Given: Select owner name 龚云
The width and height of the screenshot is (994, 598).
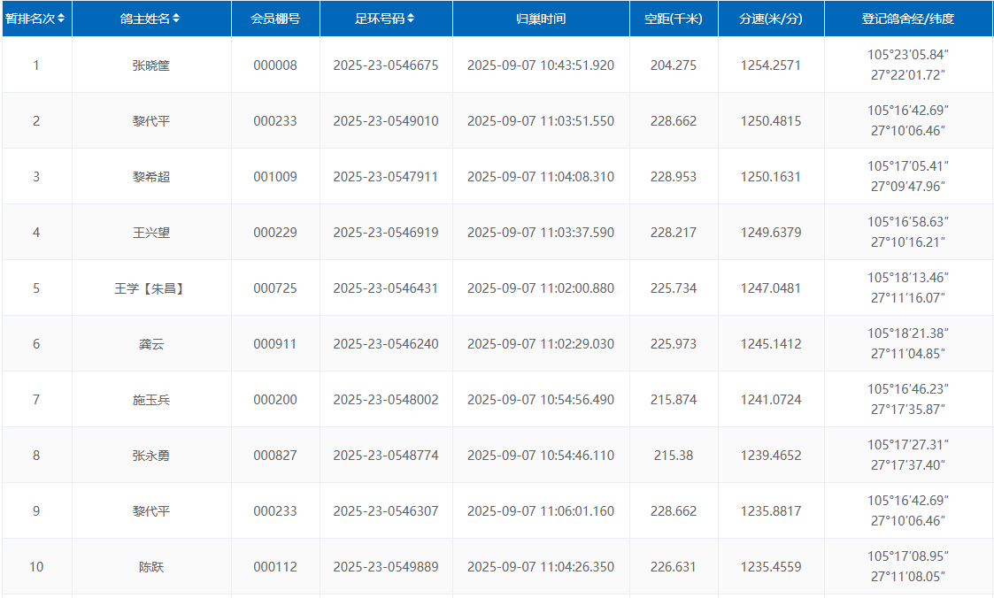Looking at the screenshot, I should pyautogui.click(x=151, y=344).
